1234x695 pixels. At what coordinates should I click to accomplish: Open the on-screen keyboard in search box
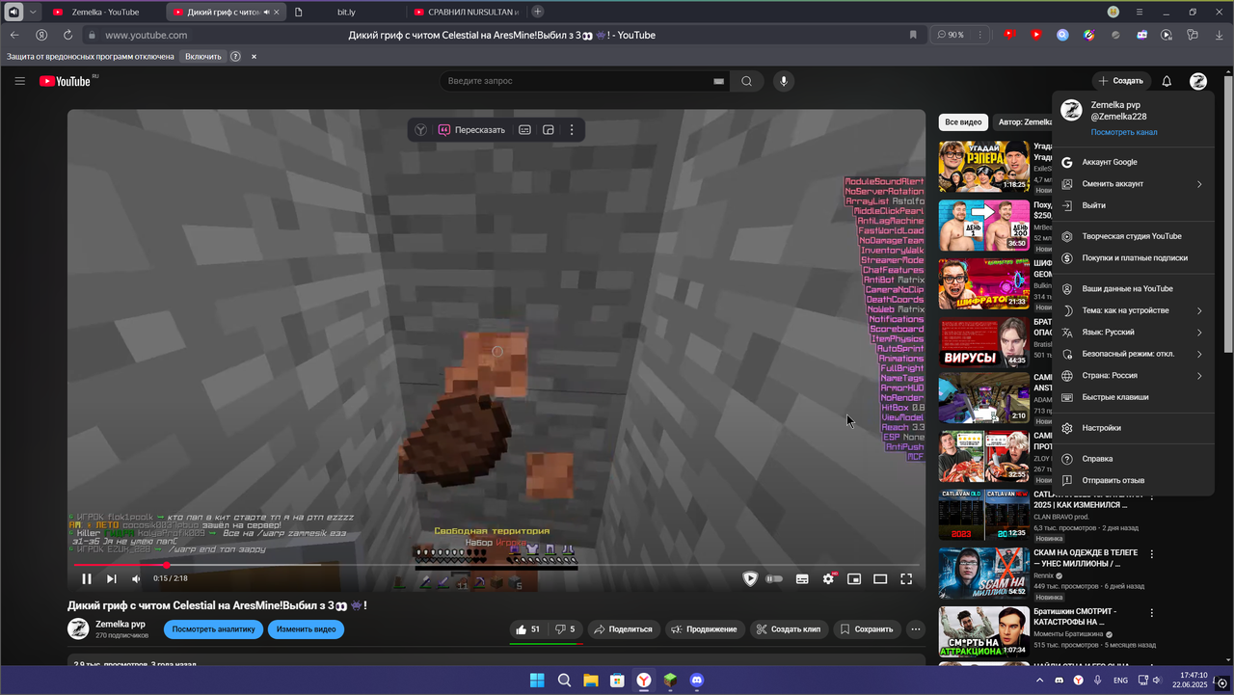coord(718,82)
